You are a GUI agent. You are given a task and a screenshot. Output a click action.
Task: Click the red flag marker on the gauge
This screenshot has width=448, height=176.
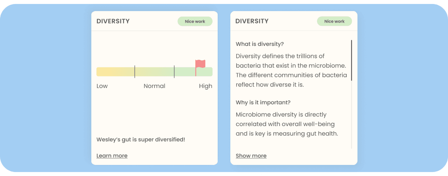pyautogui.click(x=200, y=64)
